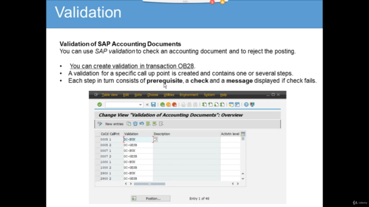
Task: Click the Activtn level column header
Action: pyautogui.click(x=230, y=134)
